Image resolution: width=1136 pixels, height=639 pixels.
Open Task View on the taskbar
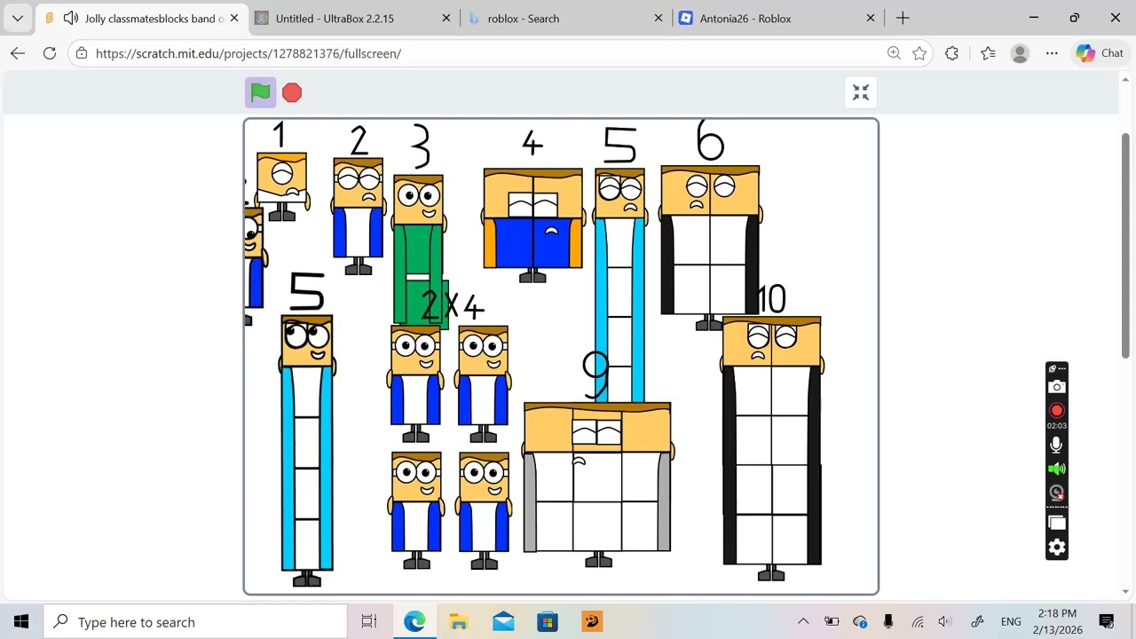click(x=369, y=622)
